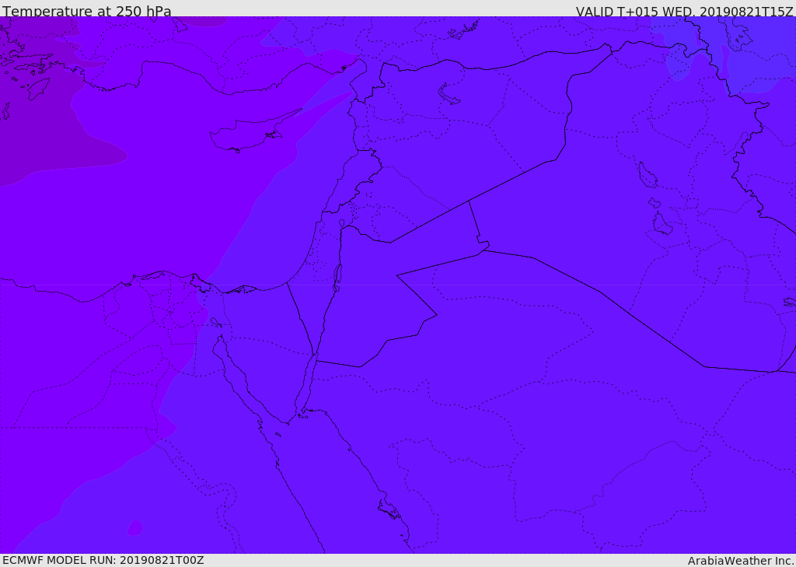The image size is (796, 567).
Task: Click the "VALID T+015 WED. 20190821T15Z" timestamp
Action: click(684, 12)
